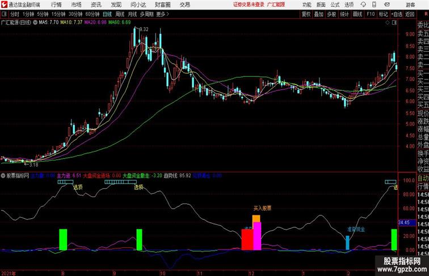Viewport: 429px width, 276px height.
Task: Click the 9.32 high price marker
Action: tap(144, 29)
